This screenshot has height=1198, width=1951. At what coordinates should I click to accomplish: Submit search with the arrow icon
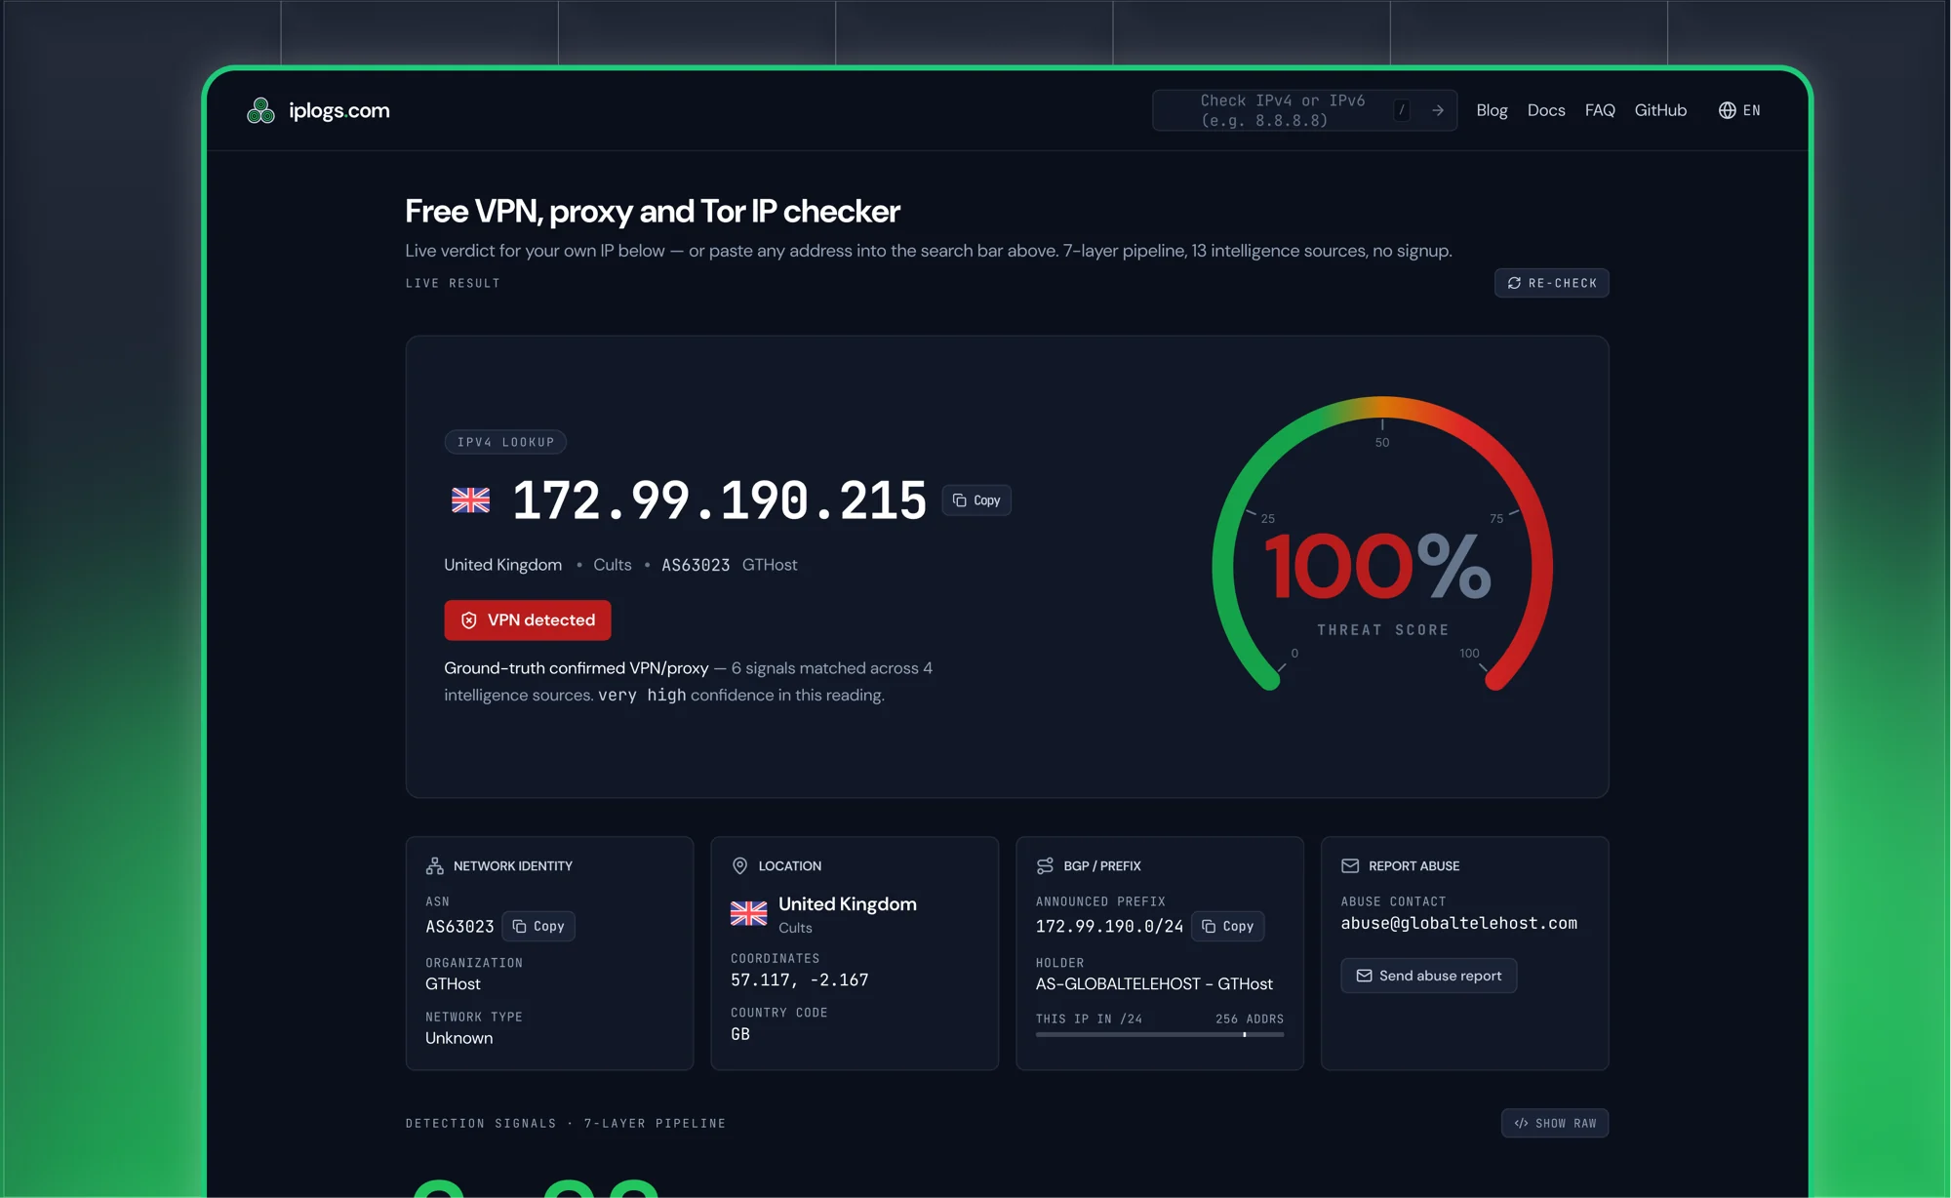point(1437,110)
